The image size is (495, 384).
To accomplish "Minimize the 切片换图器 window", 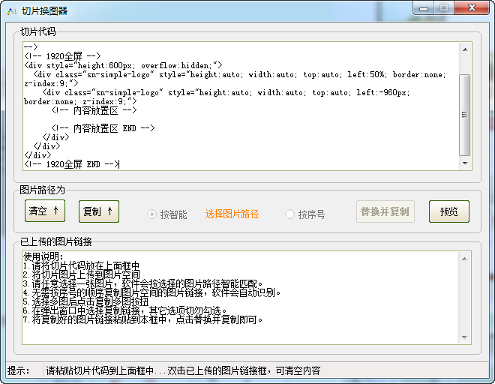I will pyautogui.click(x=424, y=8).
